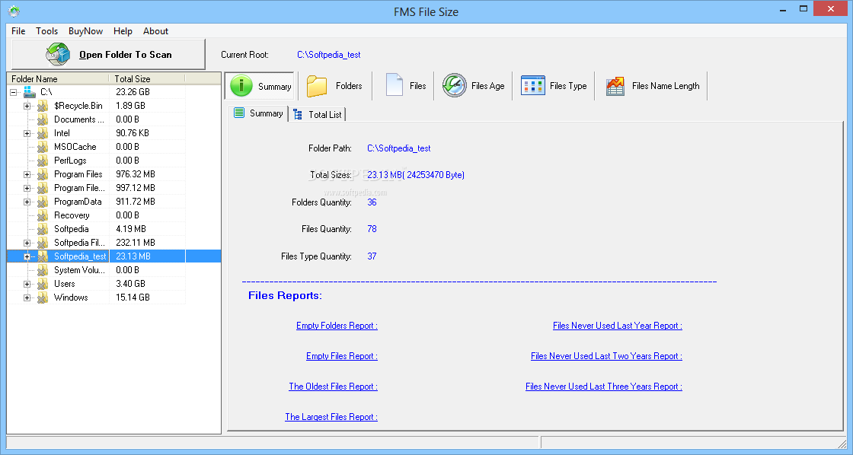This screenshot has height=455, width=853.
Task: Select the Softpedia 4.19 MB row
Action: 96,229
